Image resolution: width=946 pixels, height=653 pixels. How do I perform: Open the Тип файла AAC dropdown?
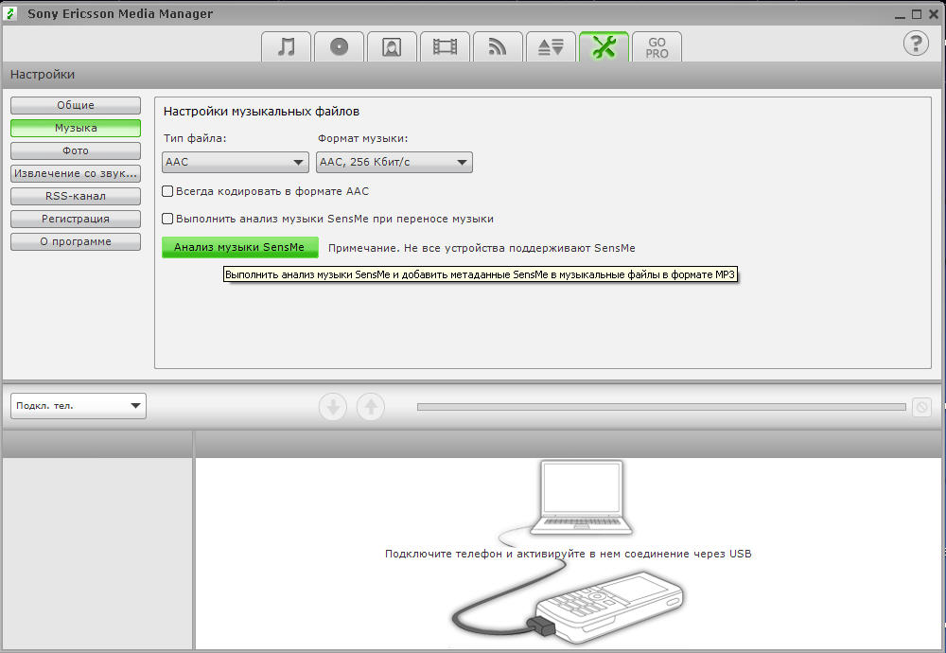coord(236,162)
